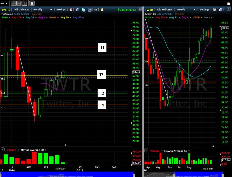Open Settings on the Weekly chart
Screen dimensions: 232x177
point(204,9)
